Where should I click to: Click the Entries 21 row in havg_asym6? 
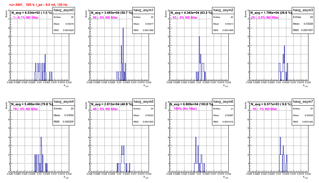point(223,109)
